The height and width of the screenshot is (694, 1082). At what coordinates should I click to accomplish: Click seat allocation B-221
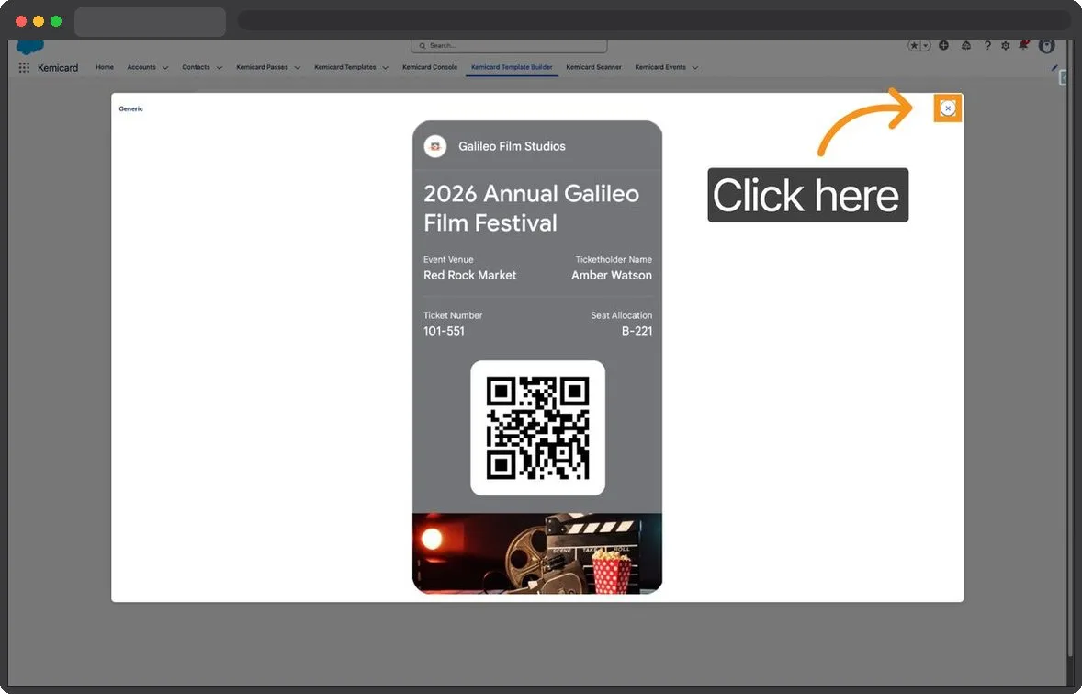(x=637, y=331)
